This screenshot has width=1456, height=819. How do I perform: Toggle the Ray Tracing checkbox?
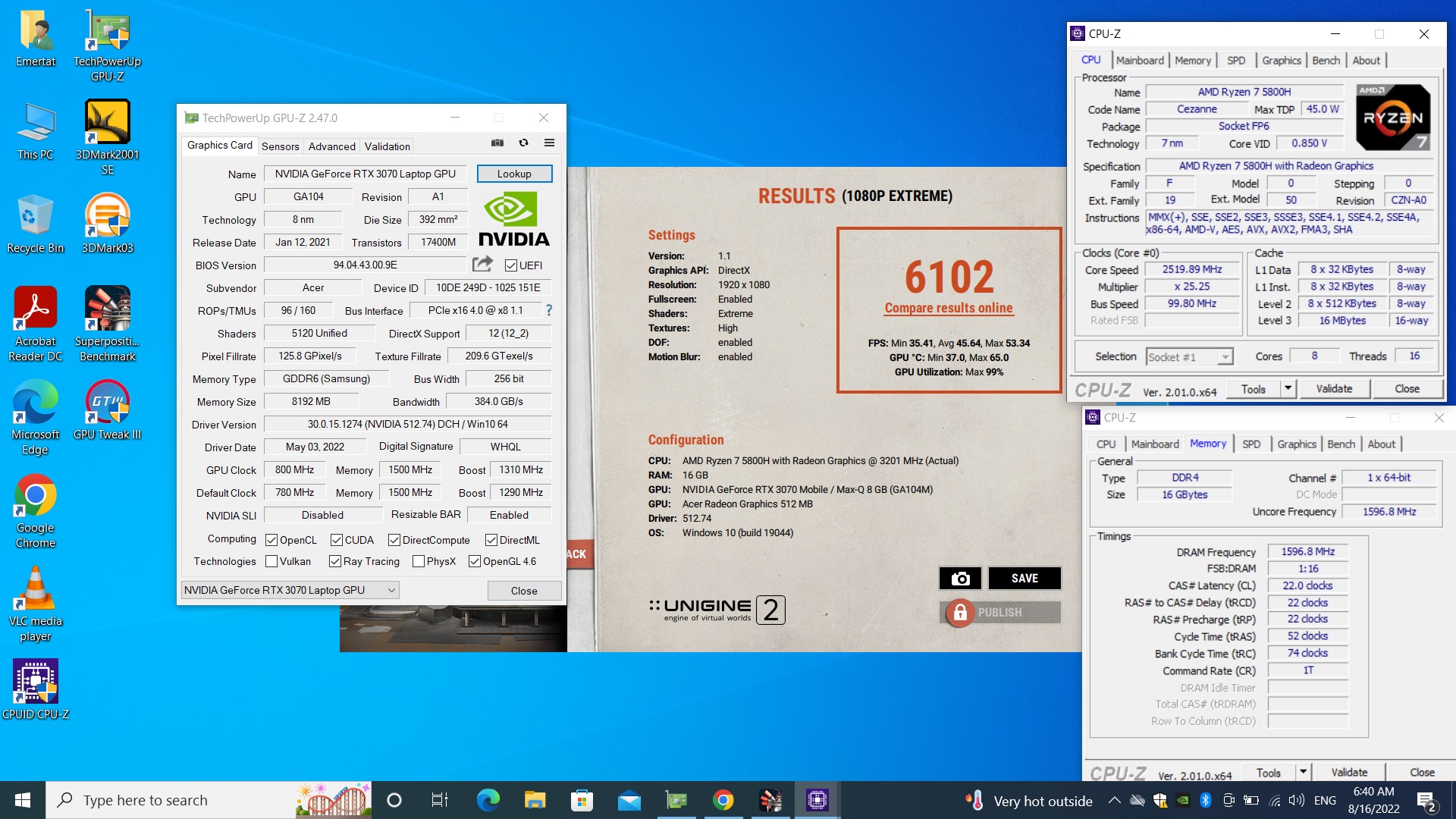[x=335, y=561]
